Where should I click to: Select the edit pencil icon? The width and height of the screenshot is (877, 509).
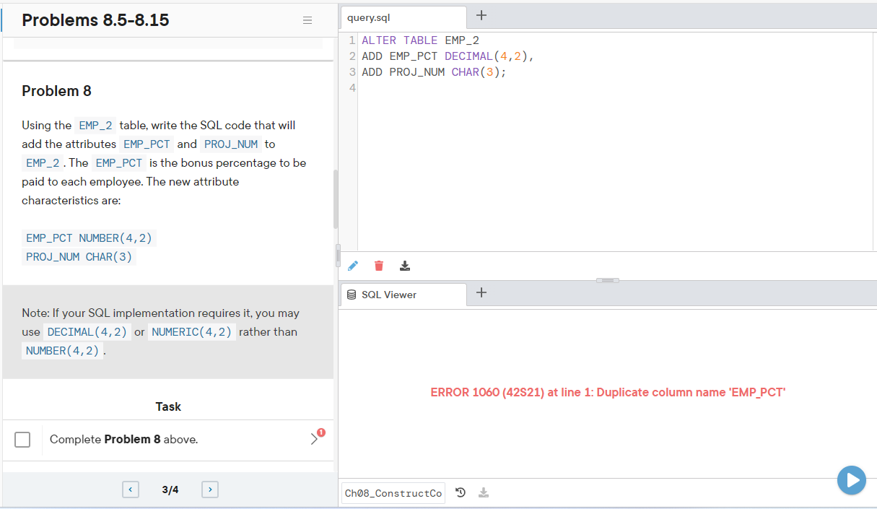[x=353, y=266]
